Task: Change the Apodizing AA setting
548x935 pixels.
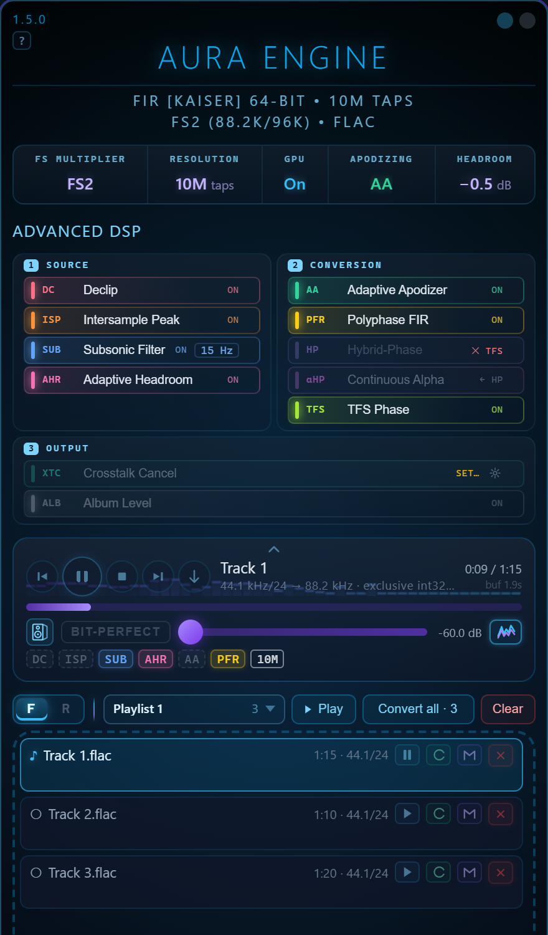Action: coord(381,175)
